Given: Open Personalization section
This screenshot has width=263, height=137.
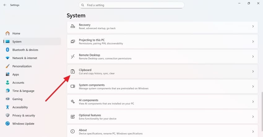Looking at the screenshot, I should (22, 66).
